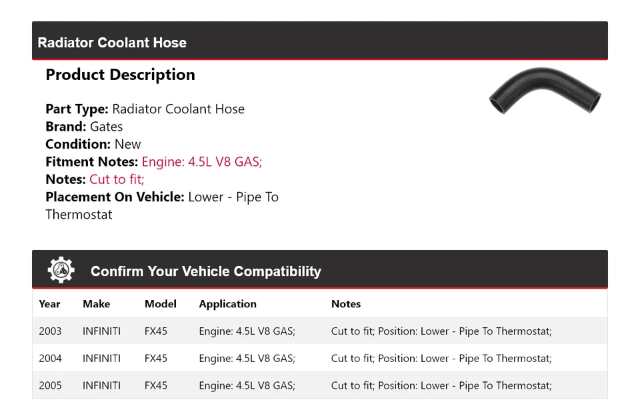Image resolution: width=640 pixels, height=420 pixels.
Task: Click the Radiator Coolant Hose header title
Action: (112, 43)
